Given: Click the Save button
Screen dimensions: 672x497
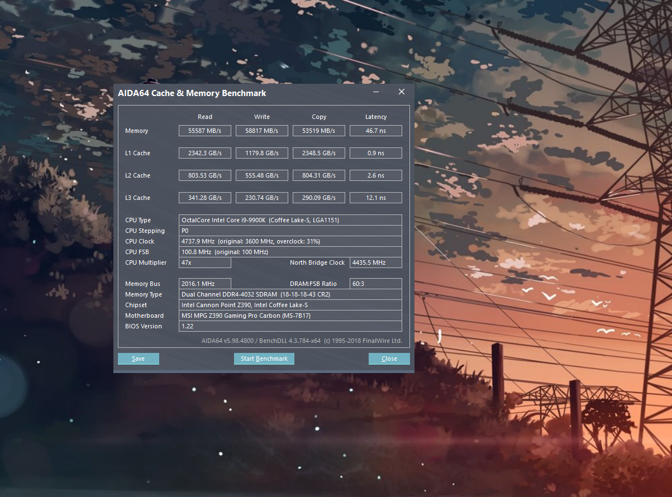Looking at the screenshot, I should pos(139,359).
